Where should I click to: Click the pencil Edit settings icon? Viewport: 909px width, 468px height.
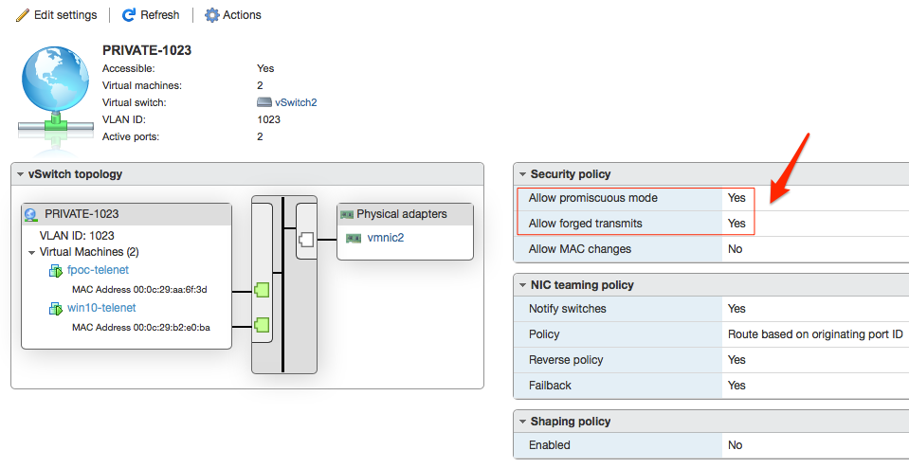(22, 15)
